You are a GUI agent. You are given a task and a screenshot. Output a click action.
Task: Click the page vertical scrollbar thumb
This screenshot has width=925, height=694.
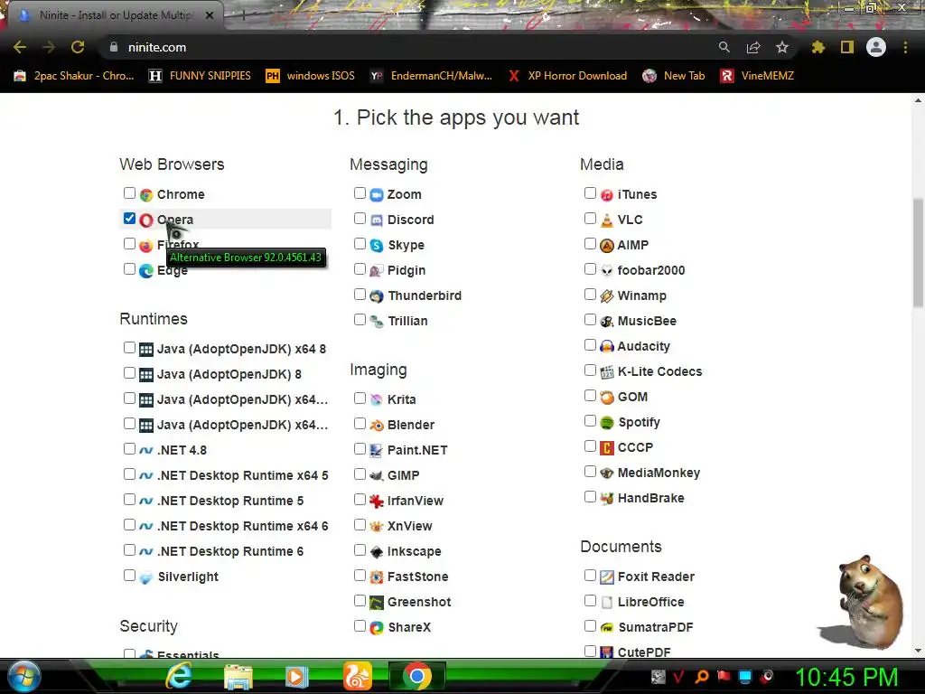click(918, 253)
